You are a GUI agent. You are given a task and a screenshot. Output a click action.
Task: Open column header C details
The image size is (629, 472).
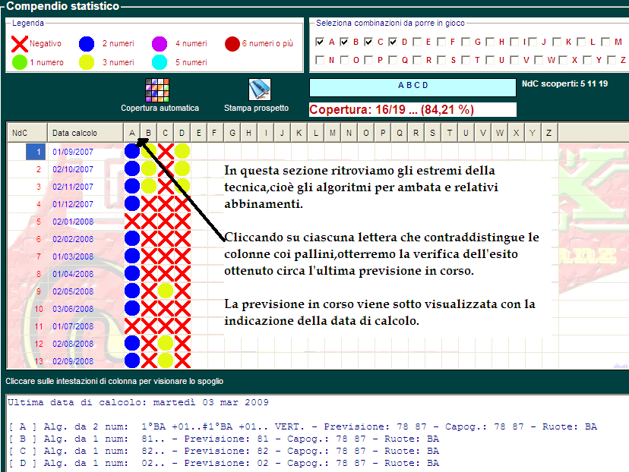tap(166, 133)
